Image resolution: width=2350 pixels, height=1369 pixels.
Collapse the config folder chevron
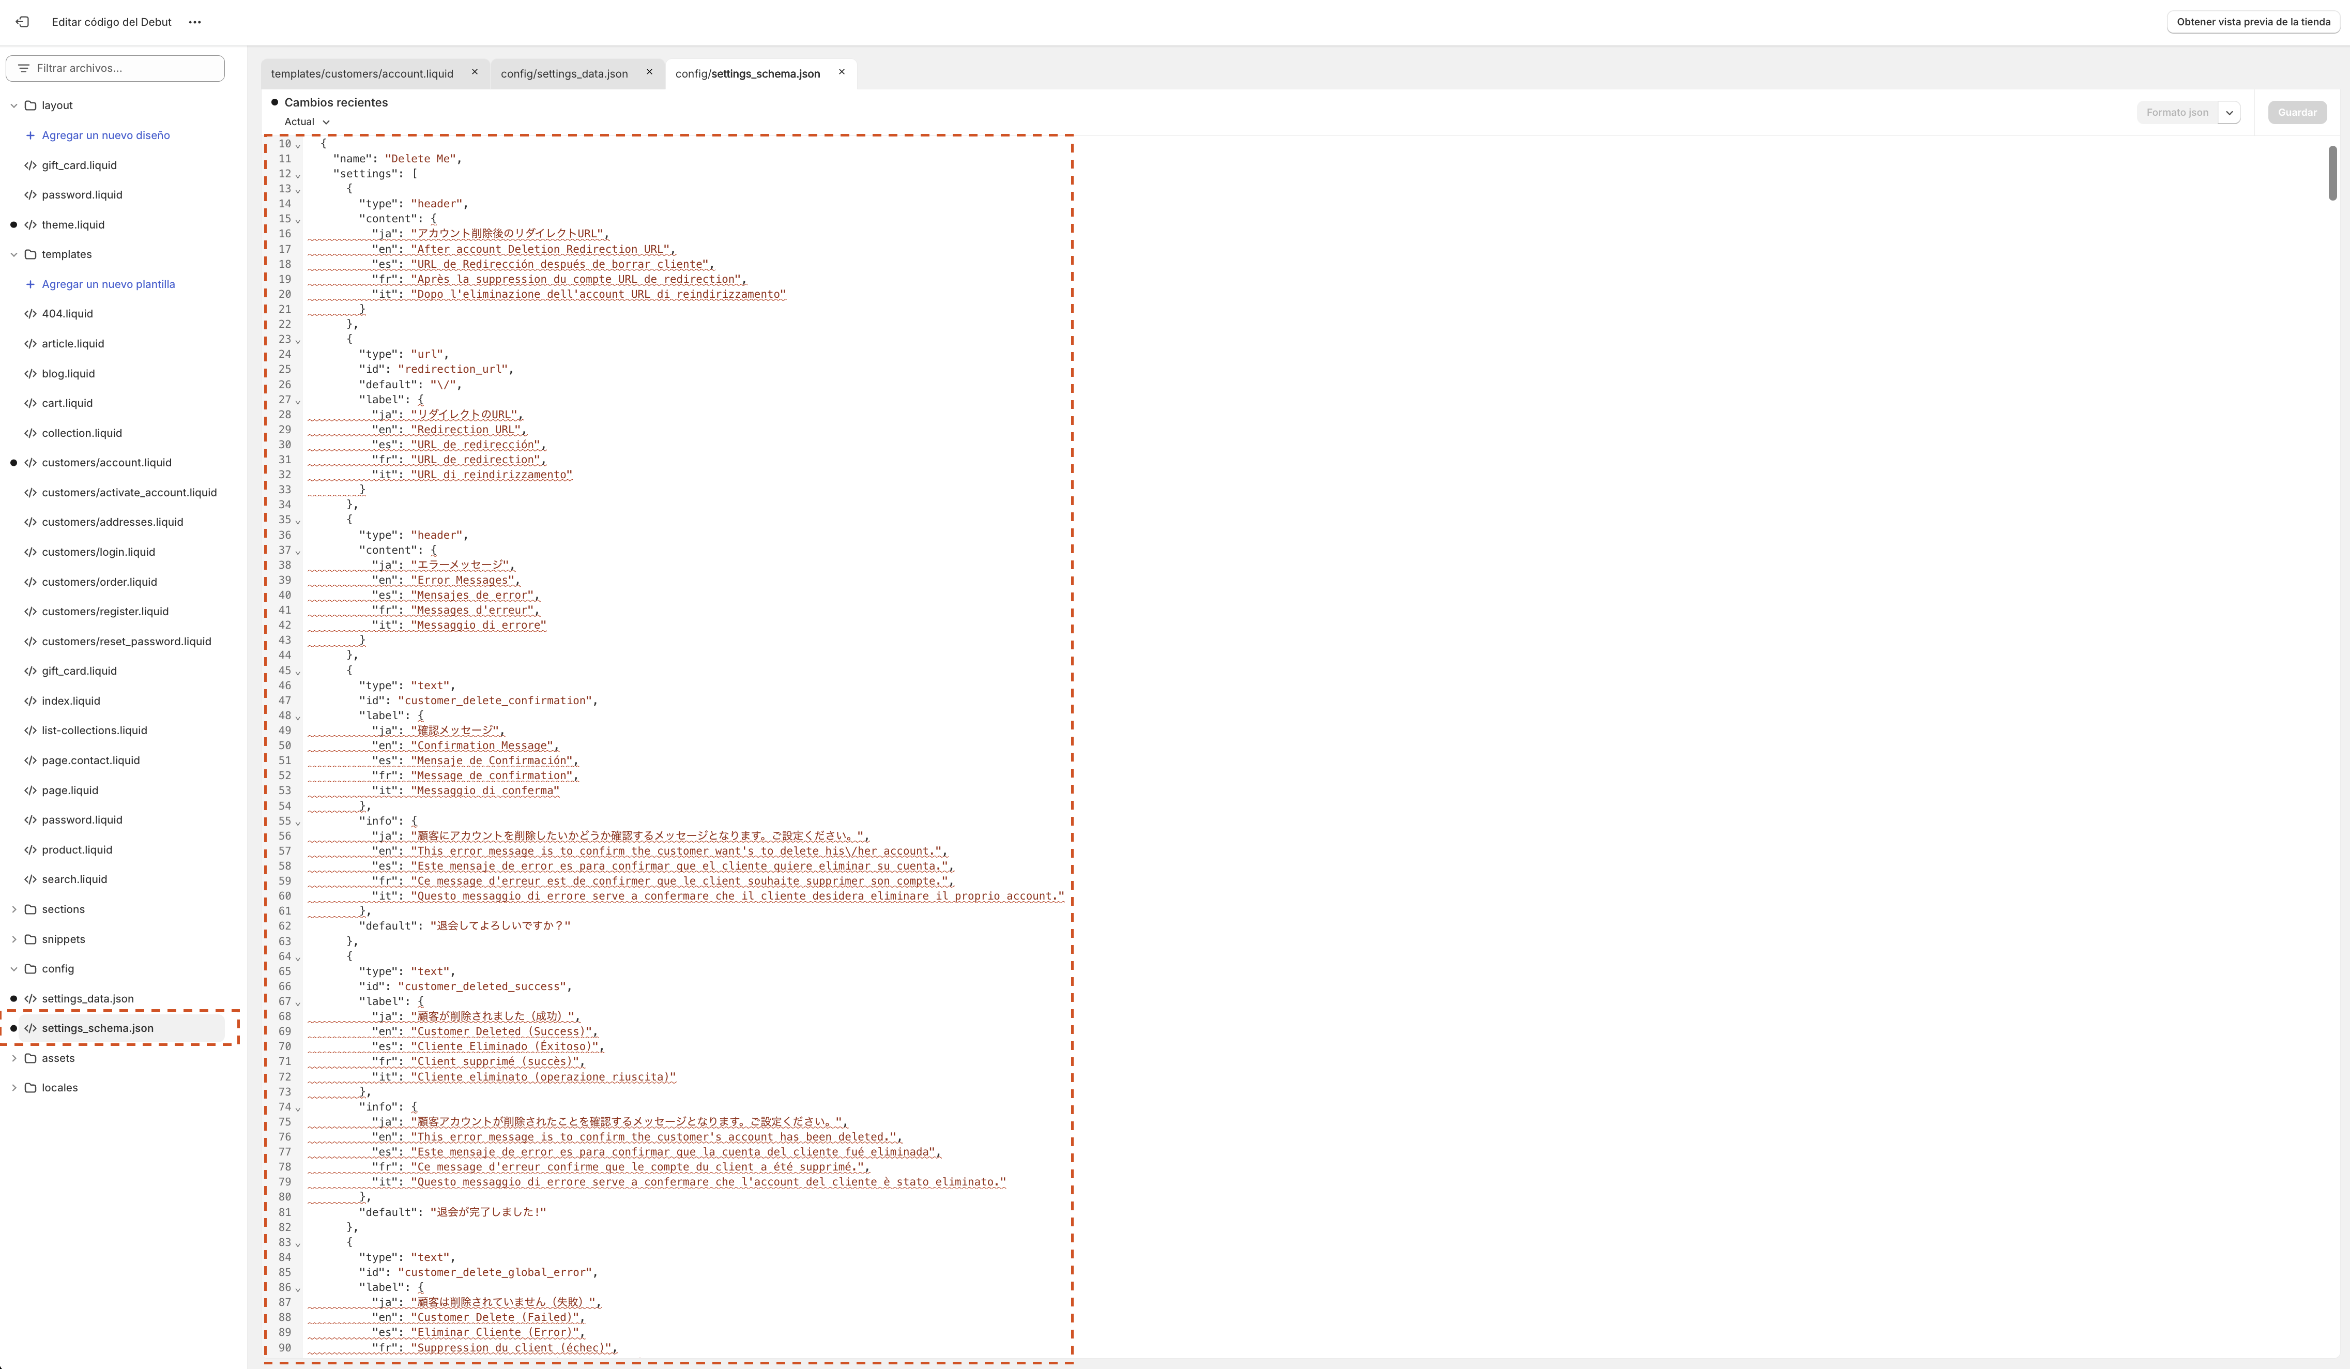[x=14, y=969]
